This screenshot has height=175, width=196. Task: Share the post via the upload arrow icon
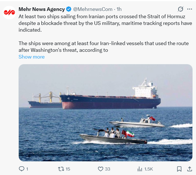click(x=190, y=169)
